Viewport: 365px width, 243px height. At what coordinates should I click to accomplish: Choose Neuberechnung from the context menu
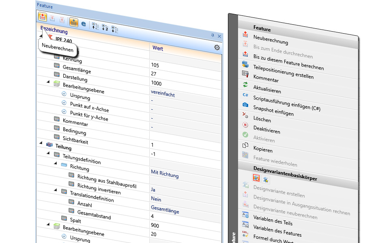271,41
